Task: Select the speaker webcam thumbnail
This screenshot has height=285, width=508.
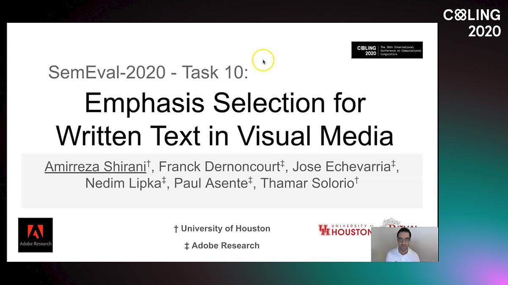Action: [x=404, y=244]
